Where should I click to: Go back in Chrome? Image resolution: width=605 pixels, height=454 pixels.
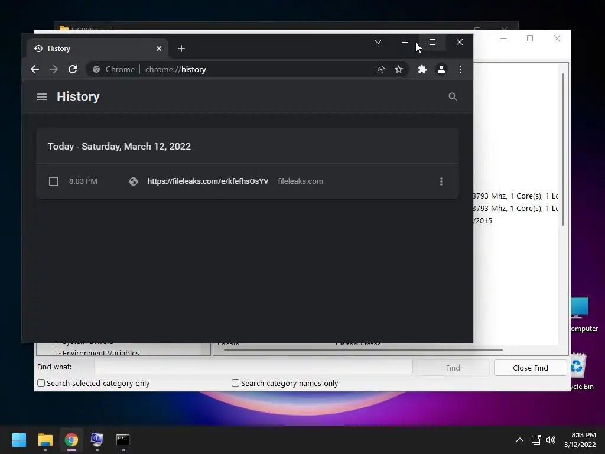(35, 70)
